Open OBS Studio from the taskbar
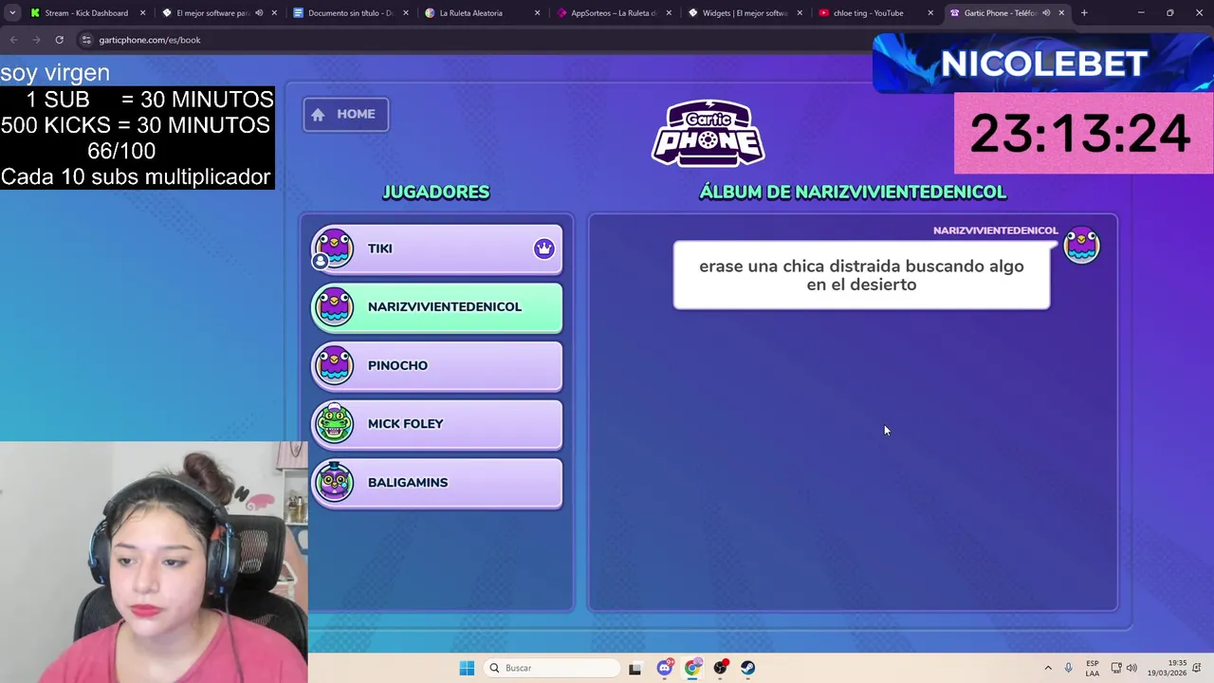Image resolution: width=1214 pixels, height=683 pixels. [x=721, y=668]
